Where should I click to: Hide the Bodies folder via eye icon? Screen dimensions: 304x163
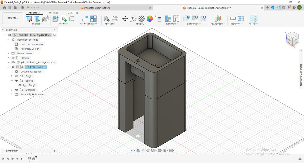tap(17, 81)
